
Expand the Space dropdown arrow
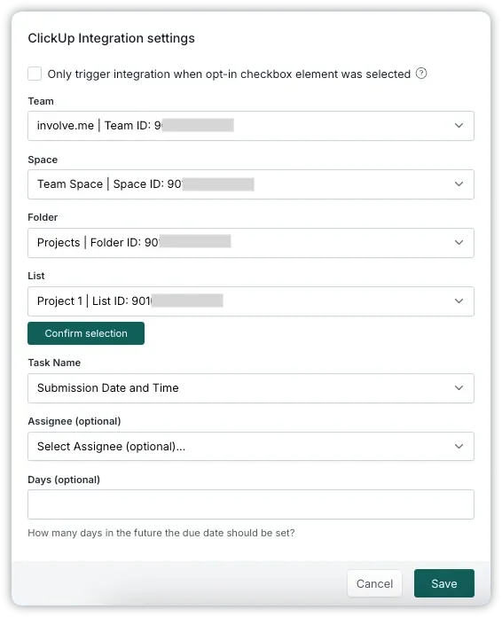tap(459, 184)
